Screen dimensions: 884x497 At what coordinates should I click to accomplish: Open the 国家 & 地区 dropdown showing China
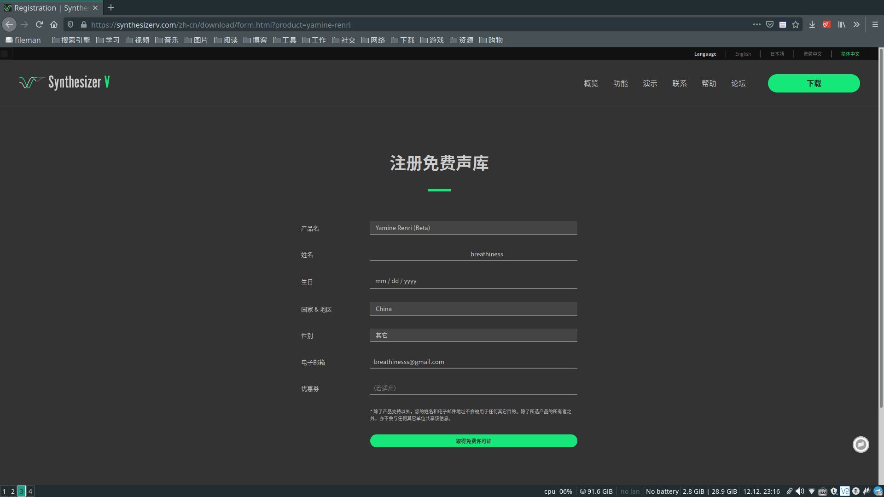473,309
